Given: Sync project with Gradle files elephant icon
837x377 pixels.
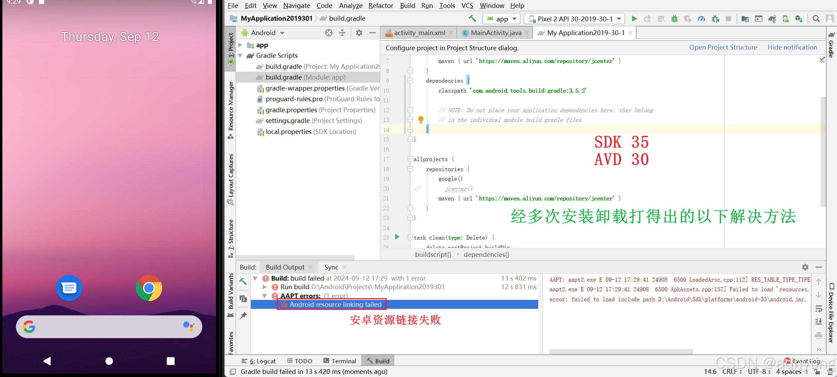Looking at the screenshot, I should [772, 19].
